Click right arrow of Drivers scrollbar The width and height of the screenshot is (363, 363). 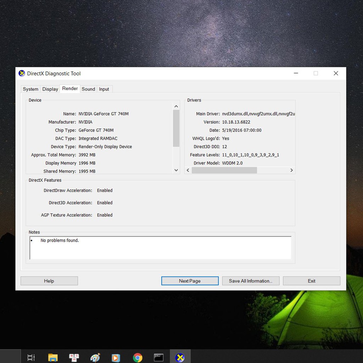(x=291, y=171)
